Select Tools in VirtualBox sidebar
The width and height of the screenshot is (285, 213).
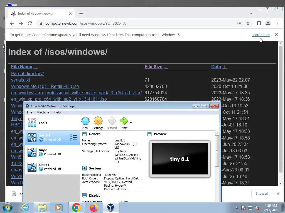52,123
